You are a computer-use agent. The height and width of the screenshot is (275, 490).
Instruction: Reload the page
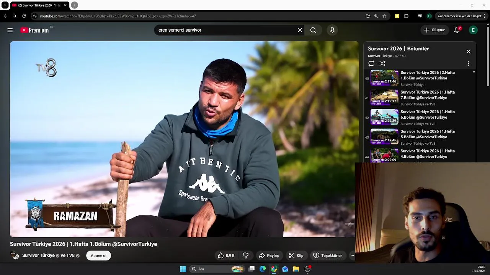[x=24, y=16]
